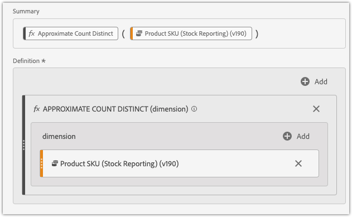Remove Product SKU dimension from definition
The image size is (352, 217).
298,163
